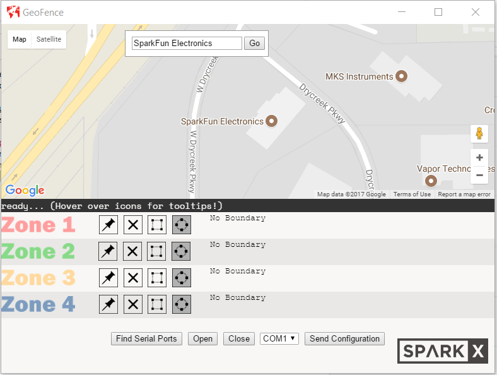Minimize the GeoFence window

point(402,12)
